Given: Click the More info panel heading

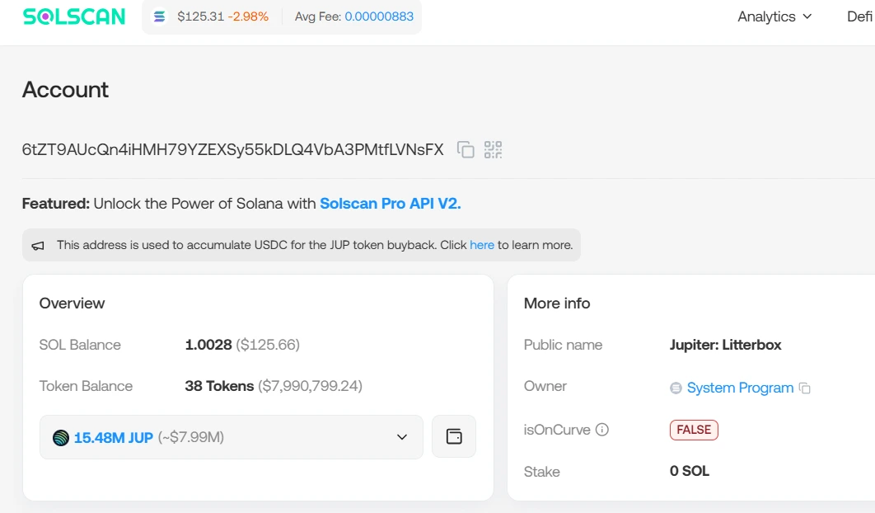Looking at the screenshot, I should pos(557,304).
